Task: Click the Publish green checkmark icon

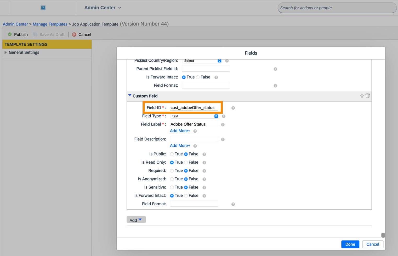Action: (10, 34)
